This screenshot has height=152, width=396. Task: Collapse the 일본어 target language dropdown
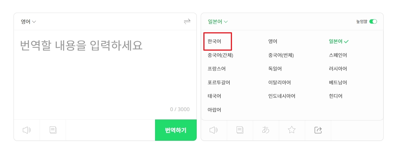click(x=218, y=22)
